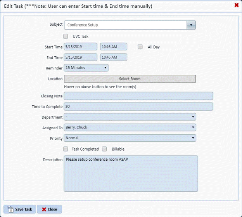This screenshot has height=217, width=242.
Task: Click the End Time date field
Action: pyautogui.click(x=81, y=57)
